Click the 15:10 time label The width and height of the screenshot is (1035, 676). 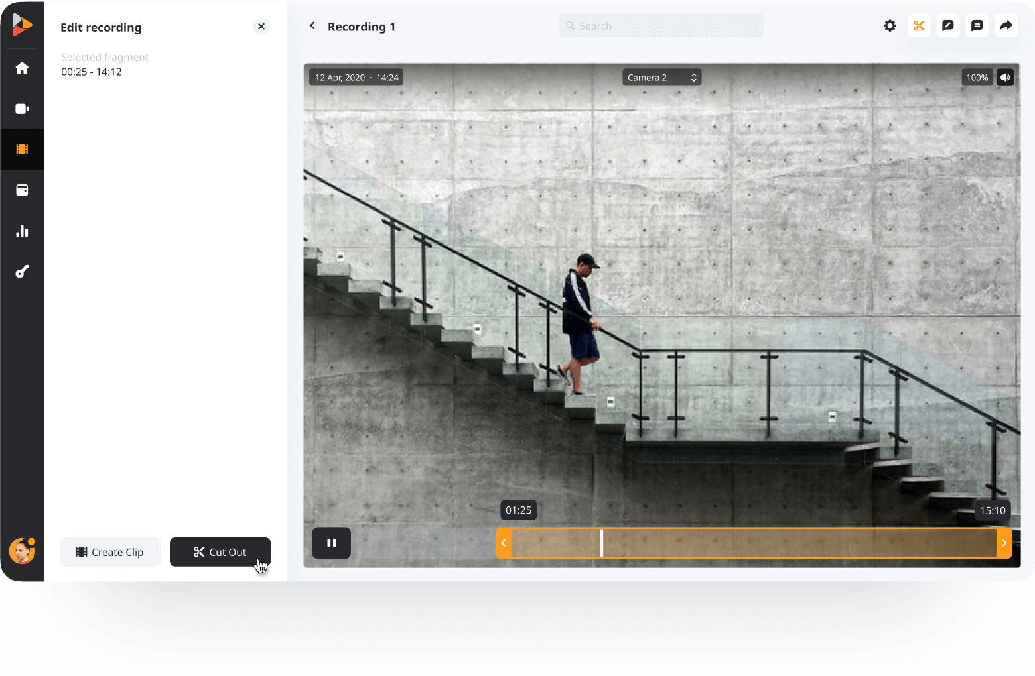[x=993, y=510]
